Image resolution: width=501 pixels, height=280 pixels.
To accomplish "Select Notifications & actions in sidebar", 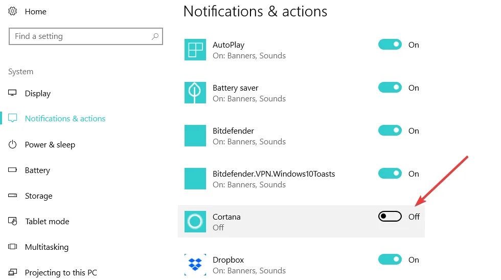I will point(65,118).
